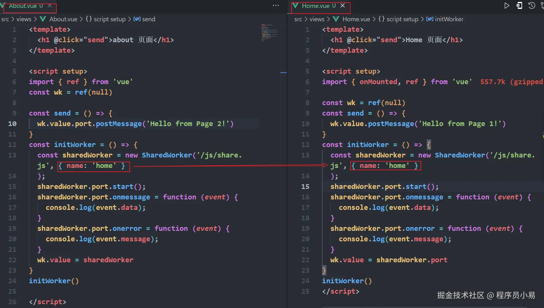The width and height of the screenshot is (544, 308).
Task: Click the Run play icon in Home.vue toolbar
Action: tap(507, 6)
